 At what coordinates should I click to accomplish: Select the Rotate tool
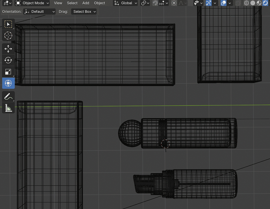(x=8, y=60)
